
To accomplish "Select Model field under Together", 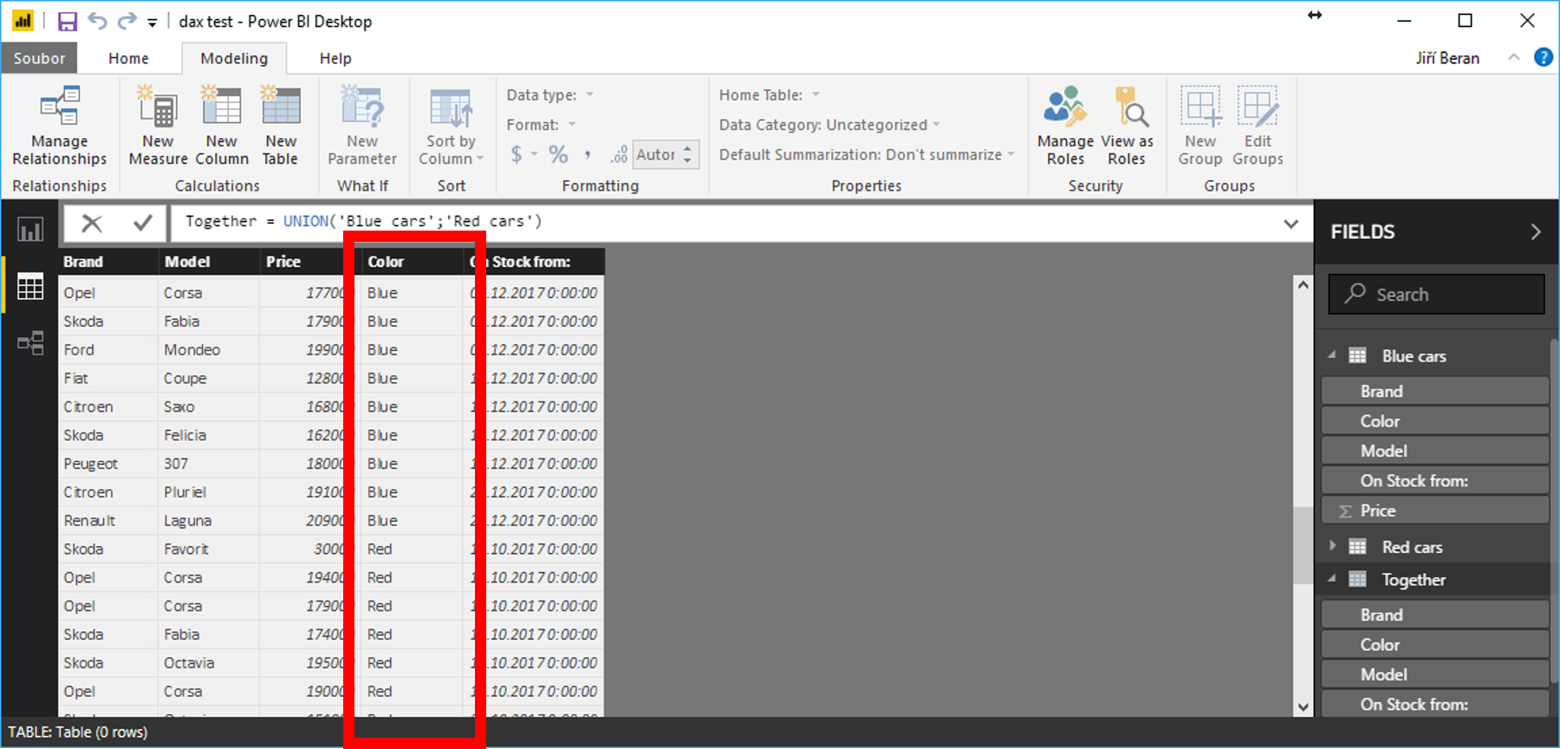I will (x=1435, y=674).
